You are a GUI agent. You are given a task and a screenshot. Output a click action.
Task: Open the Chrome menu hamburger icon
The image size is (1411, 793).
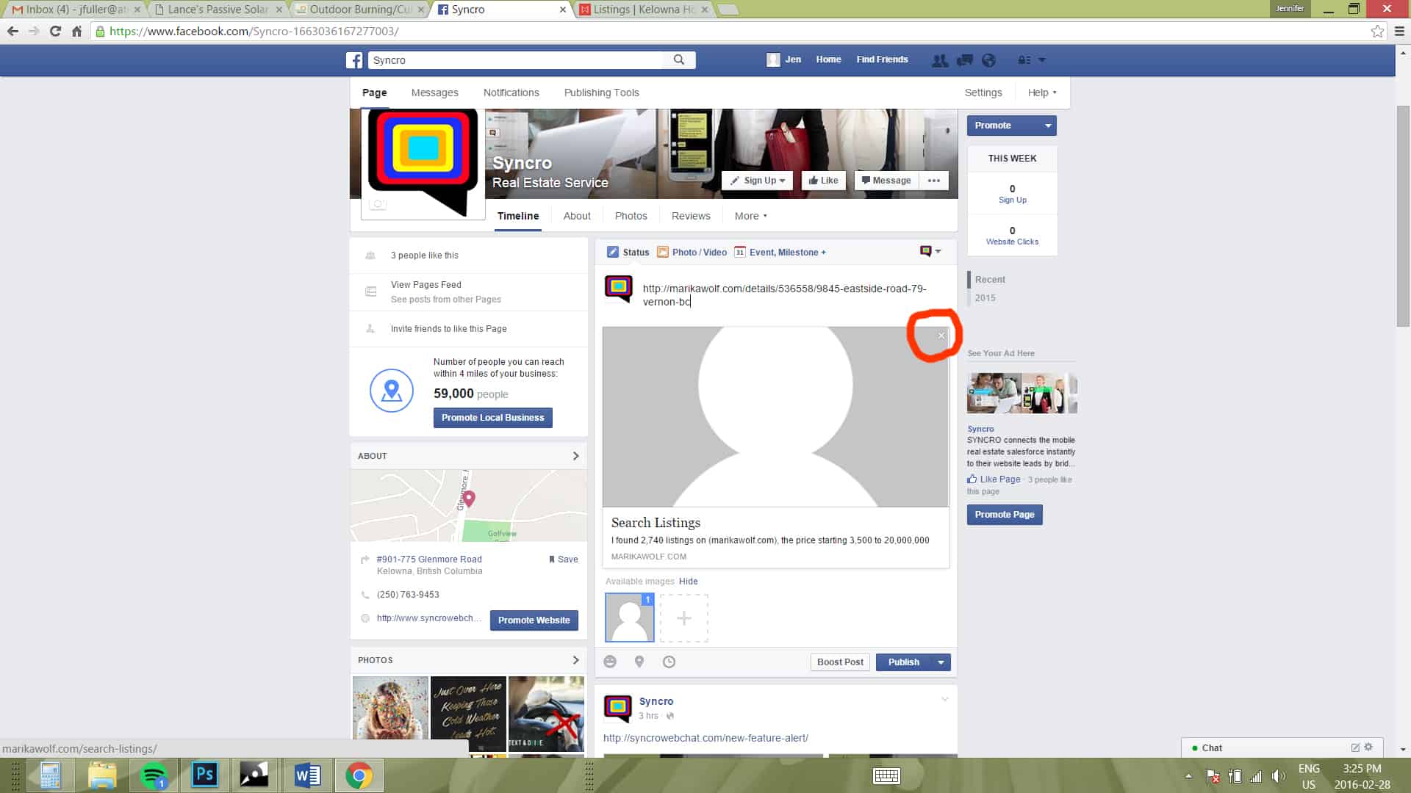click(x=1399, y=31)
